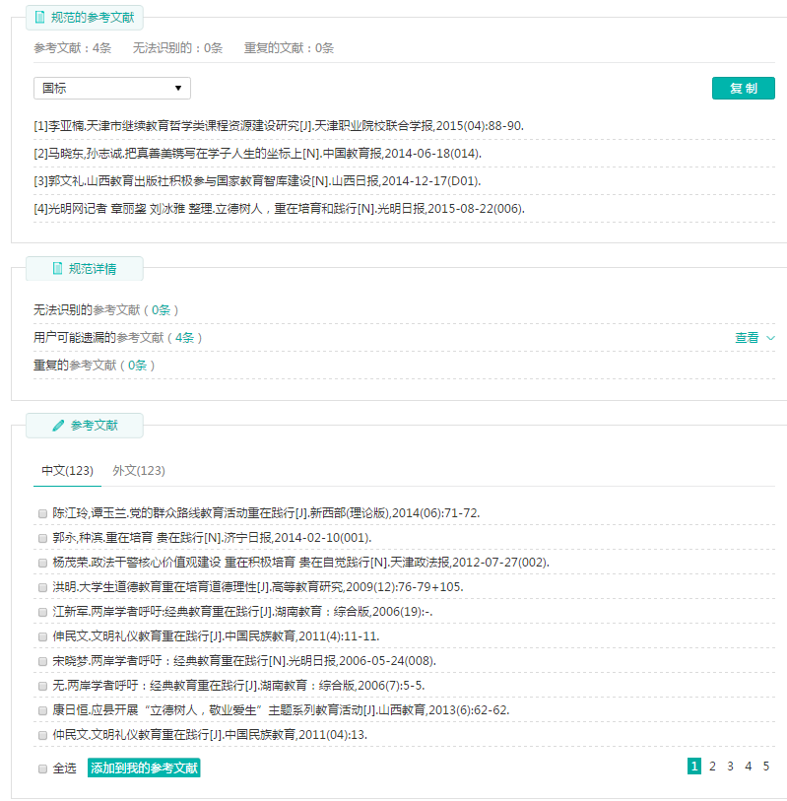
Task: Click the pencil icon beside 参考文献
Action: click(58, 425)
